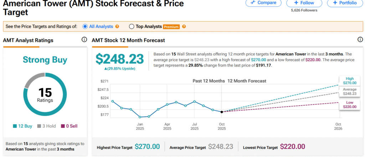The image size is (365, 157).
Task: Click the orange Premium badge
Action: [x=171, y=27]
